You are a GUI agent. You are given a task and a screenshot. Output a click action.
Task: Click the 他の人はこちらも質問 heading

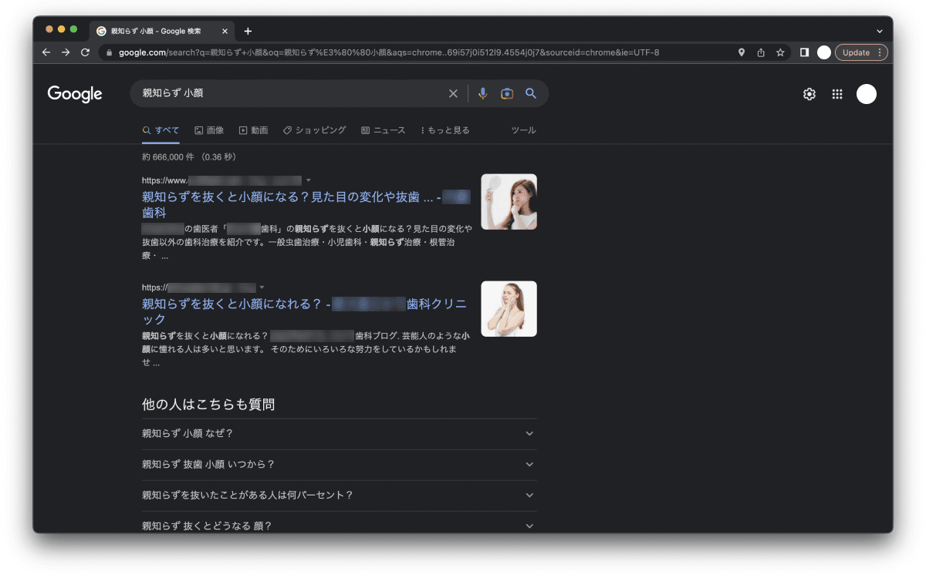pyautogui.click(x=208, y=404)
